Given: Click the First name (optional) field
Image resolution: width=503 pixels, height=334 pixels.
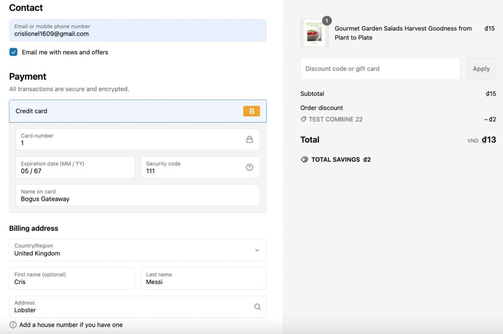Looking at the screenshot, I should [72, 278].
